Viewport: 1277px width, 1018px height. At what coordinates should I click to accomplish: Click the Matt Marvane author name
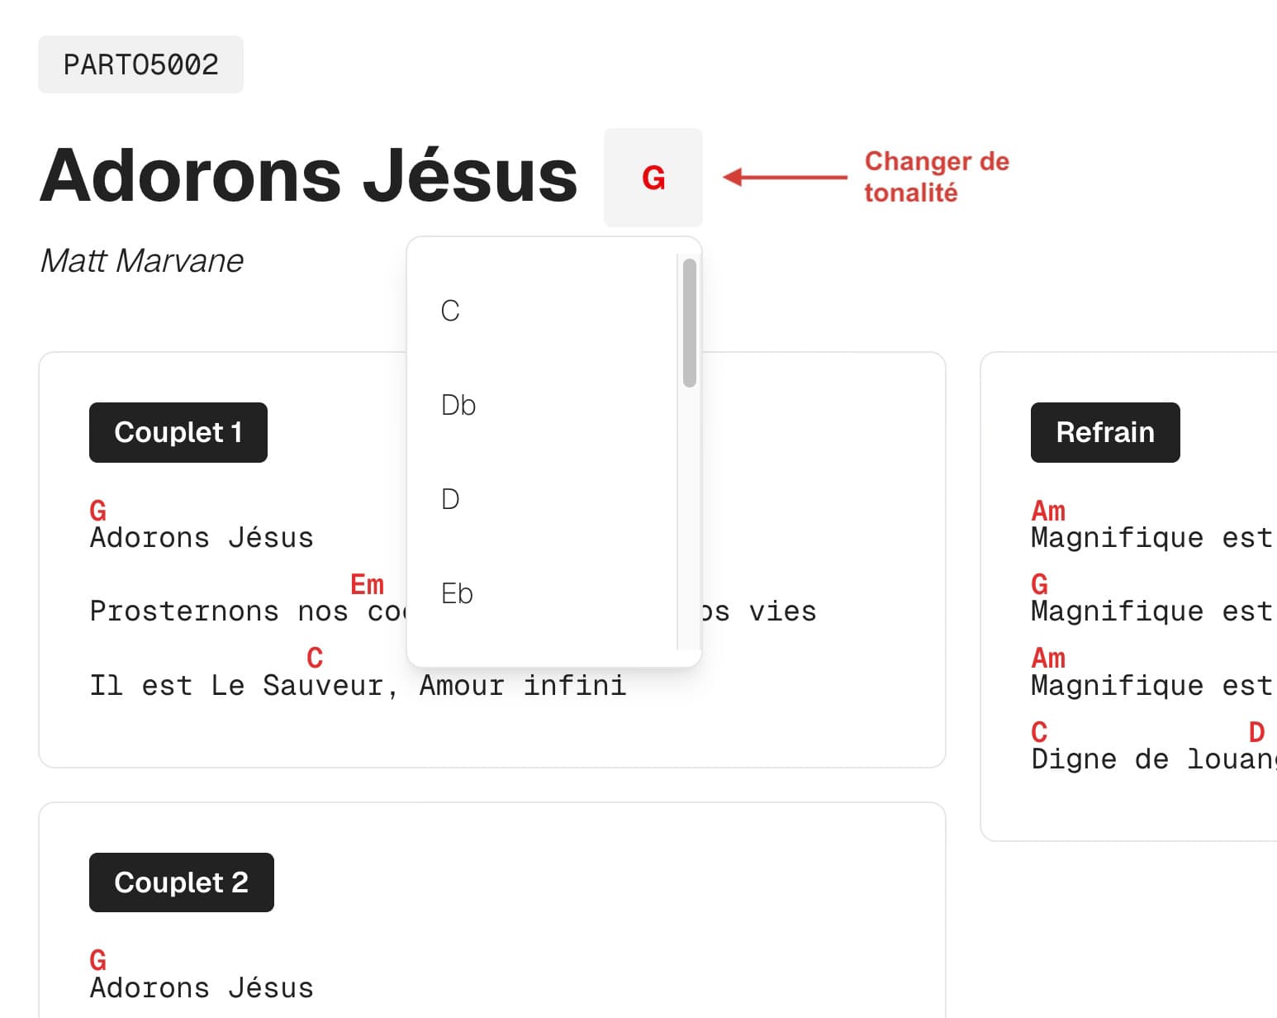click(x=142, y=261)
